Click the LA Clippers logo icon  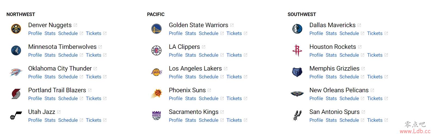(156, 50)
